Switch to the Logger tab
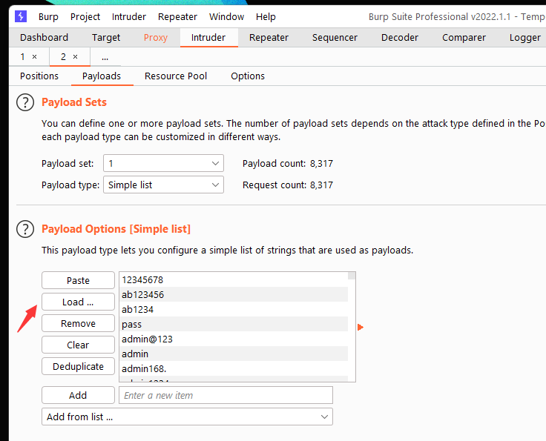This screenshot has height=441, width=546. click(x=524, y=38)
